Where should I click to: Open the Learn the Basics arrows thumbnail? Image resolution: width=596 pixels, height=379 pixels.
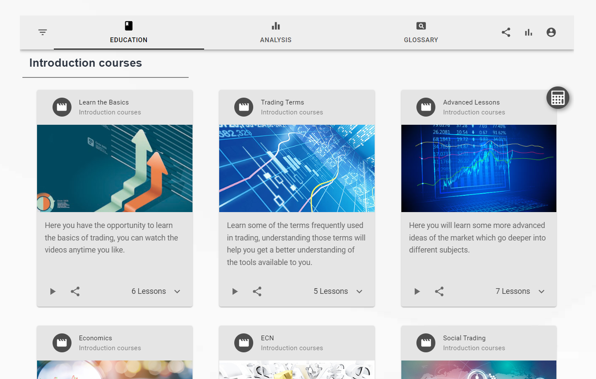click(x=115, y=168)
